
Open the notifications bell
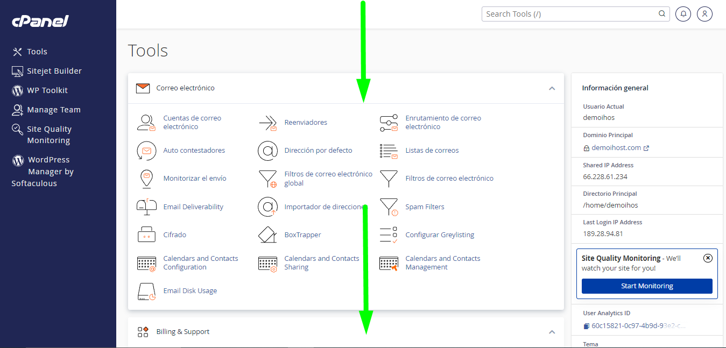(x=683, y=13)
